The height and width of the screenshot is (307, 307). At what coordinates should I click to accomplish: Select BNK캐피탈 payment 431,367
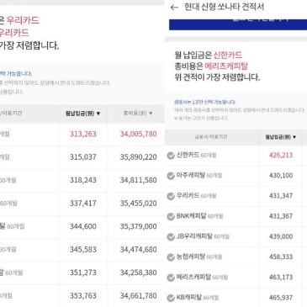(281, 216)
